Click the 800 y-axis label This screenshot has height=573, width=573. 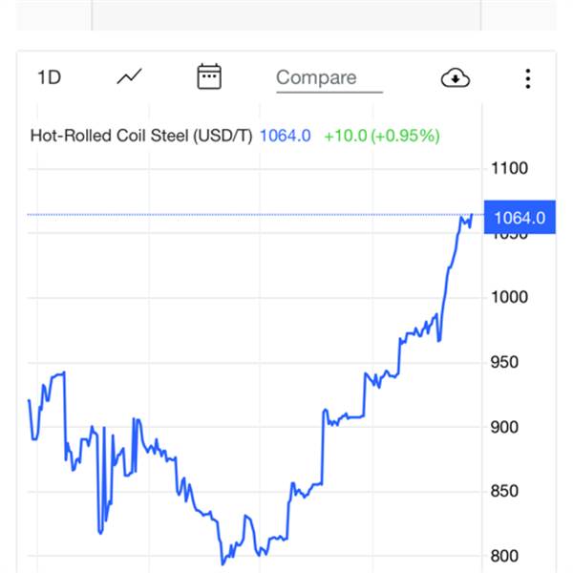(504, 556)
